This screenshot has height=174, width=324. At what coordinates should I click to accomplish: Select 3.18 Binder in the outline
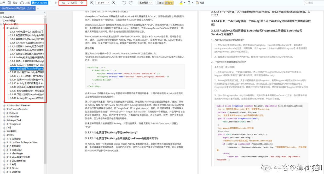coord(13,168)
